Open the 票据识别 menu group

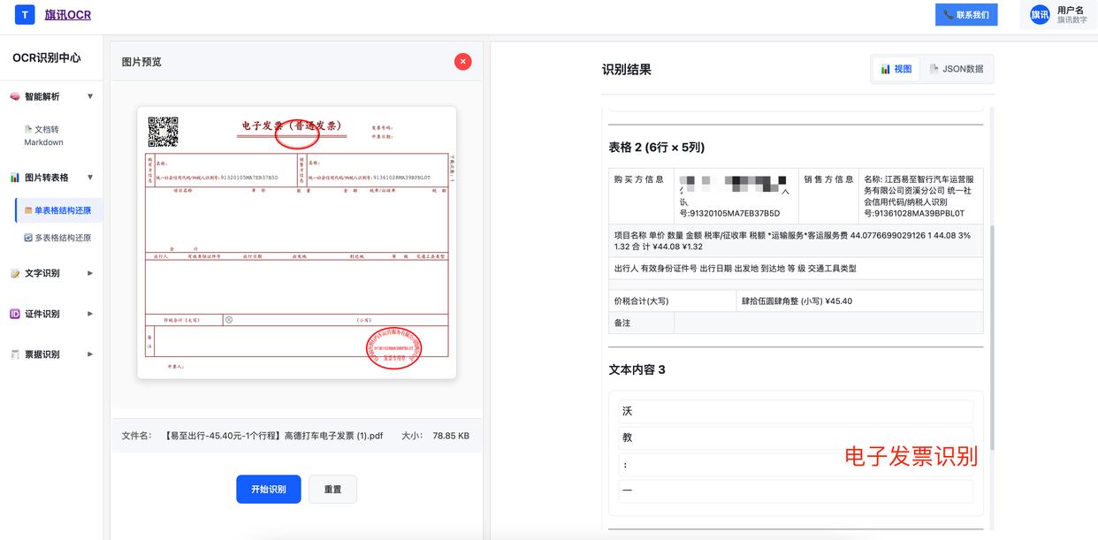click(x=51, y=354)
